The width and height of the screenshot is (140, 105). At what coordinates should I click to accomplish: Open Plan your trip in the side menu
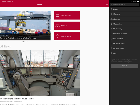tap(125, 39)
